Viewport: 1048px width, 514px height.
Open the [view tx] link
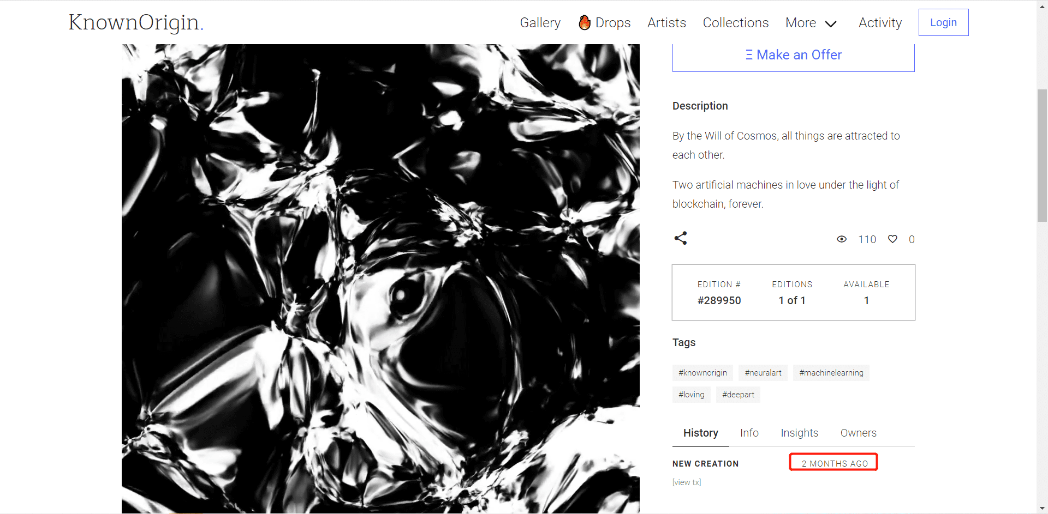coord(687,482)
